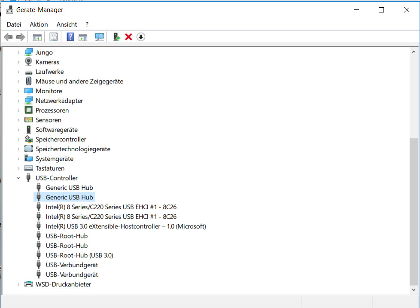
Task: Open the Aktion menu
Action: coord(39,24)
